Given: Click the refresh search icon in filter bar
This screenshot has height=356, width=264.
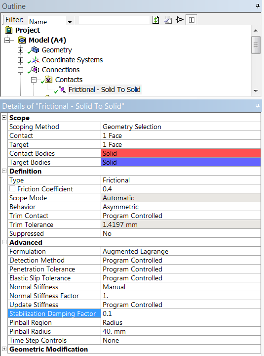Looking at the screenshot, I should [155, 20].
